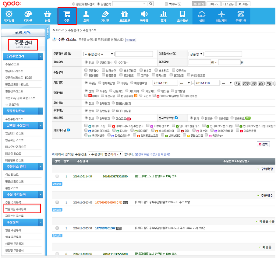
Task: Open 엑셀파일 수기등록 in sidebar
Action: click(x=16, y=209)
